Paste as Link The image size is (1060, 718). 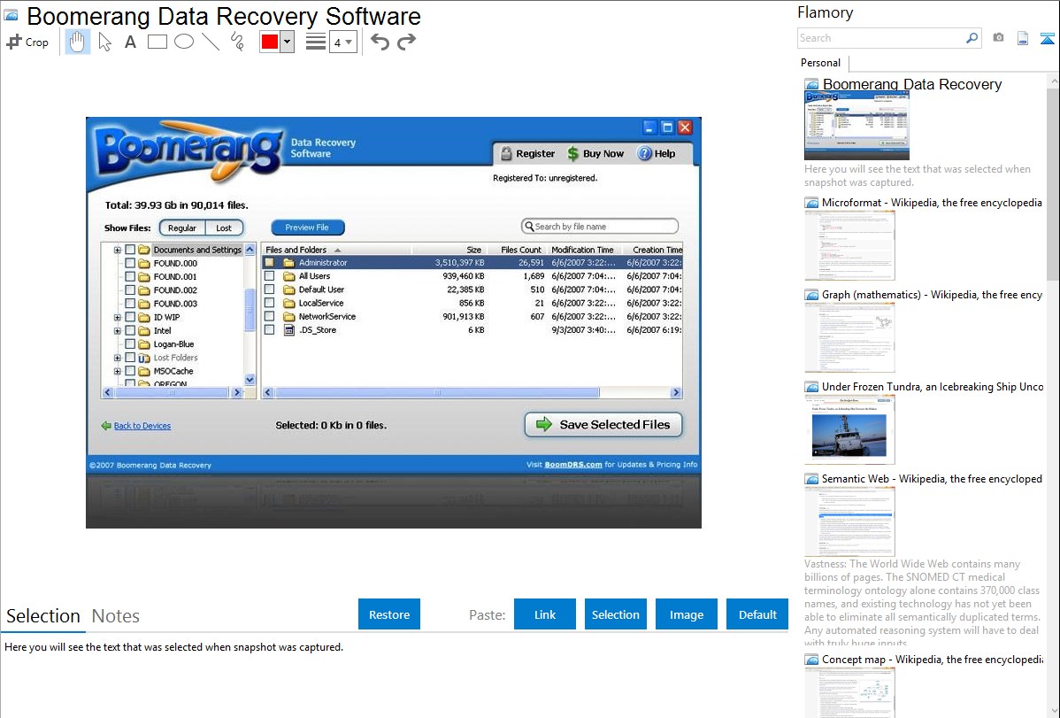pos(545,614)
